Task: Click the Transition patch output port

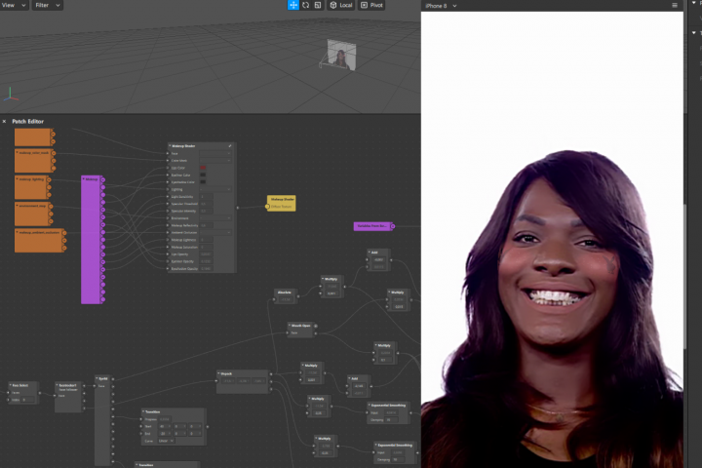Action: pos(208,427)
